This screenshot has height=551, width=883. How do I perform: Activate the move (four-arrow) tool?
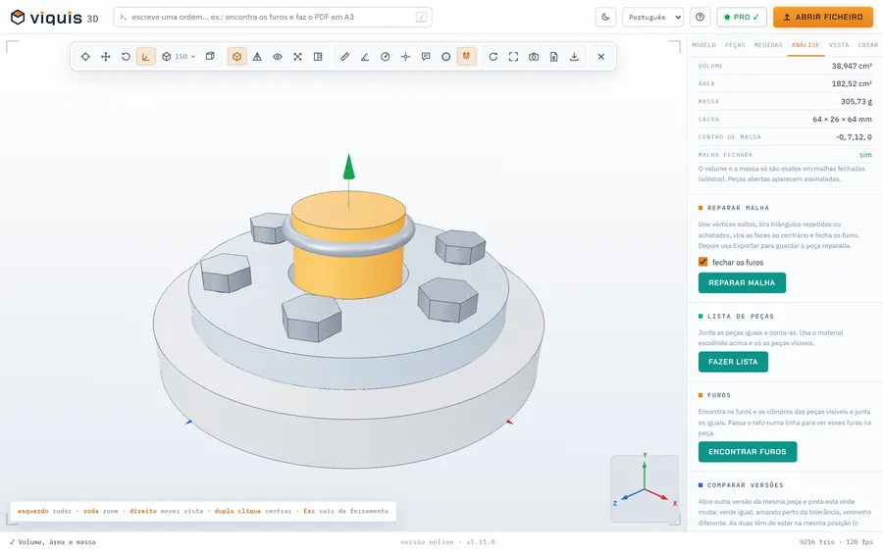point(105,56)
